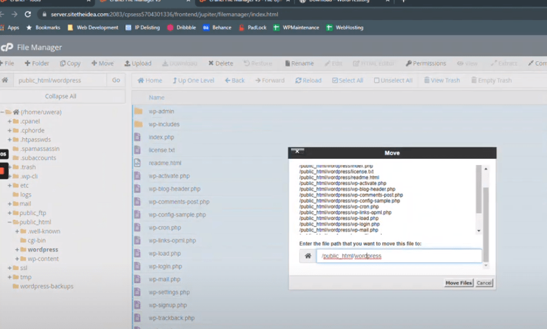
Task: Click the Move toolbar button
Action: point(103,63)
